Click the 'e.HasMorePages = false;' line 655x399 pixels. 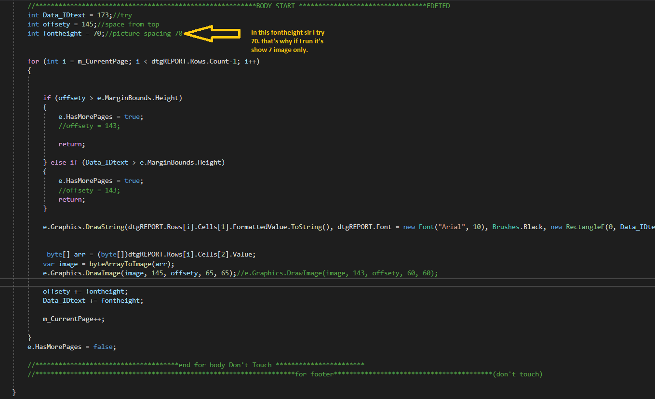(x=72, y=347)
